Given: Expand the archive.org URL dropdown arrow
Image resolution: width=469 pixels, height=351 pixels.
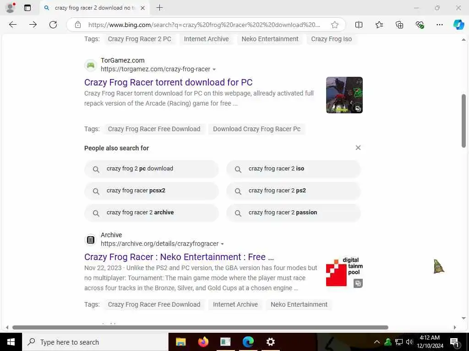Looking at the screenshot, I should 222,244.
